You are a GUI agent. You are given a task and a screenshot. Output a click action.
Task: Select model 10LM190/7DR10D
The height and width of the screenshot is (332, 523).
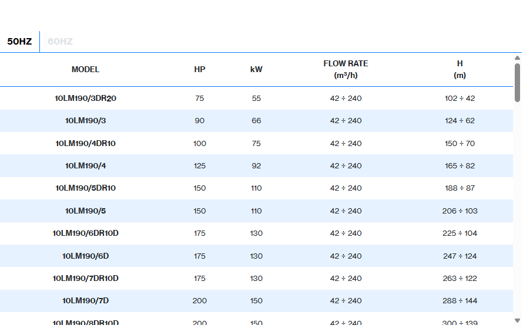[x=85, y=279]
